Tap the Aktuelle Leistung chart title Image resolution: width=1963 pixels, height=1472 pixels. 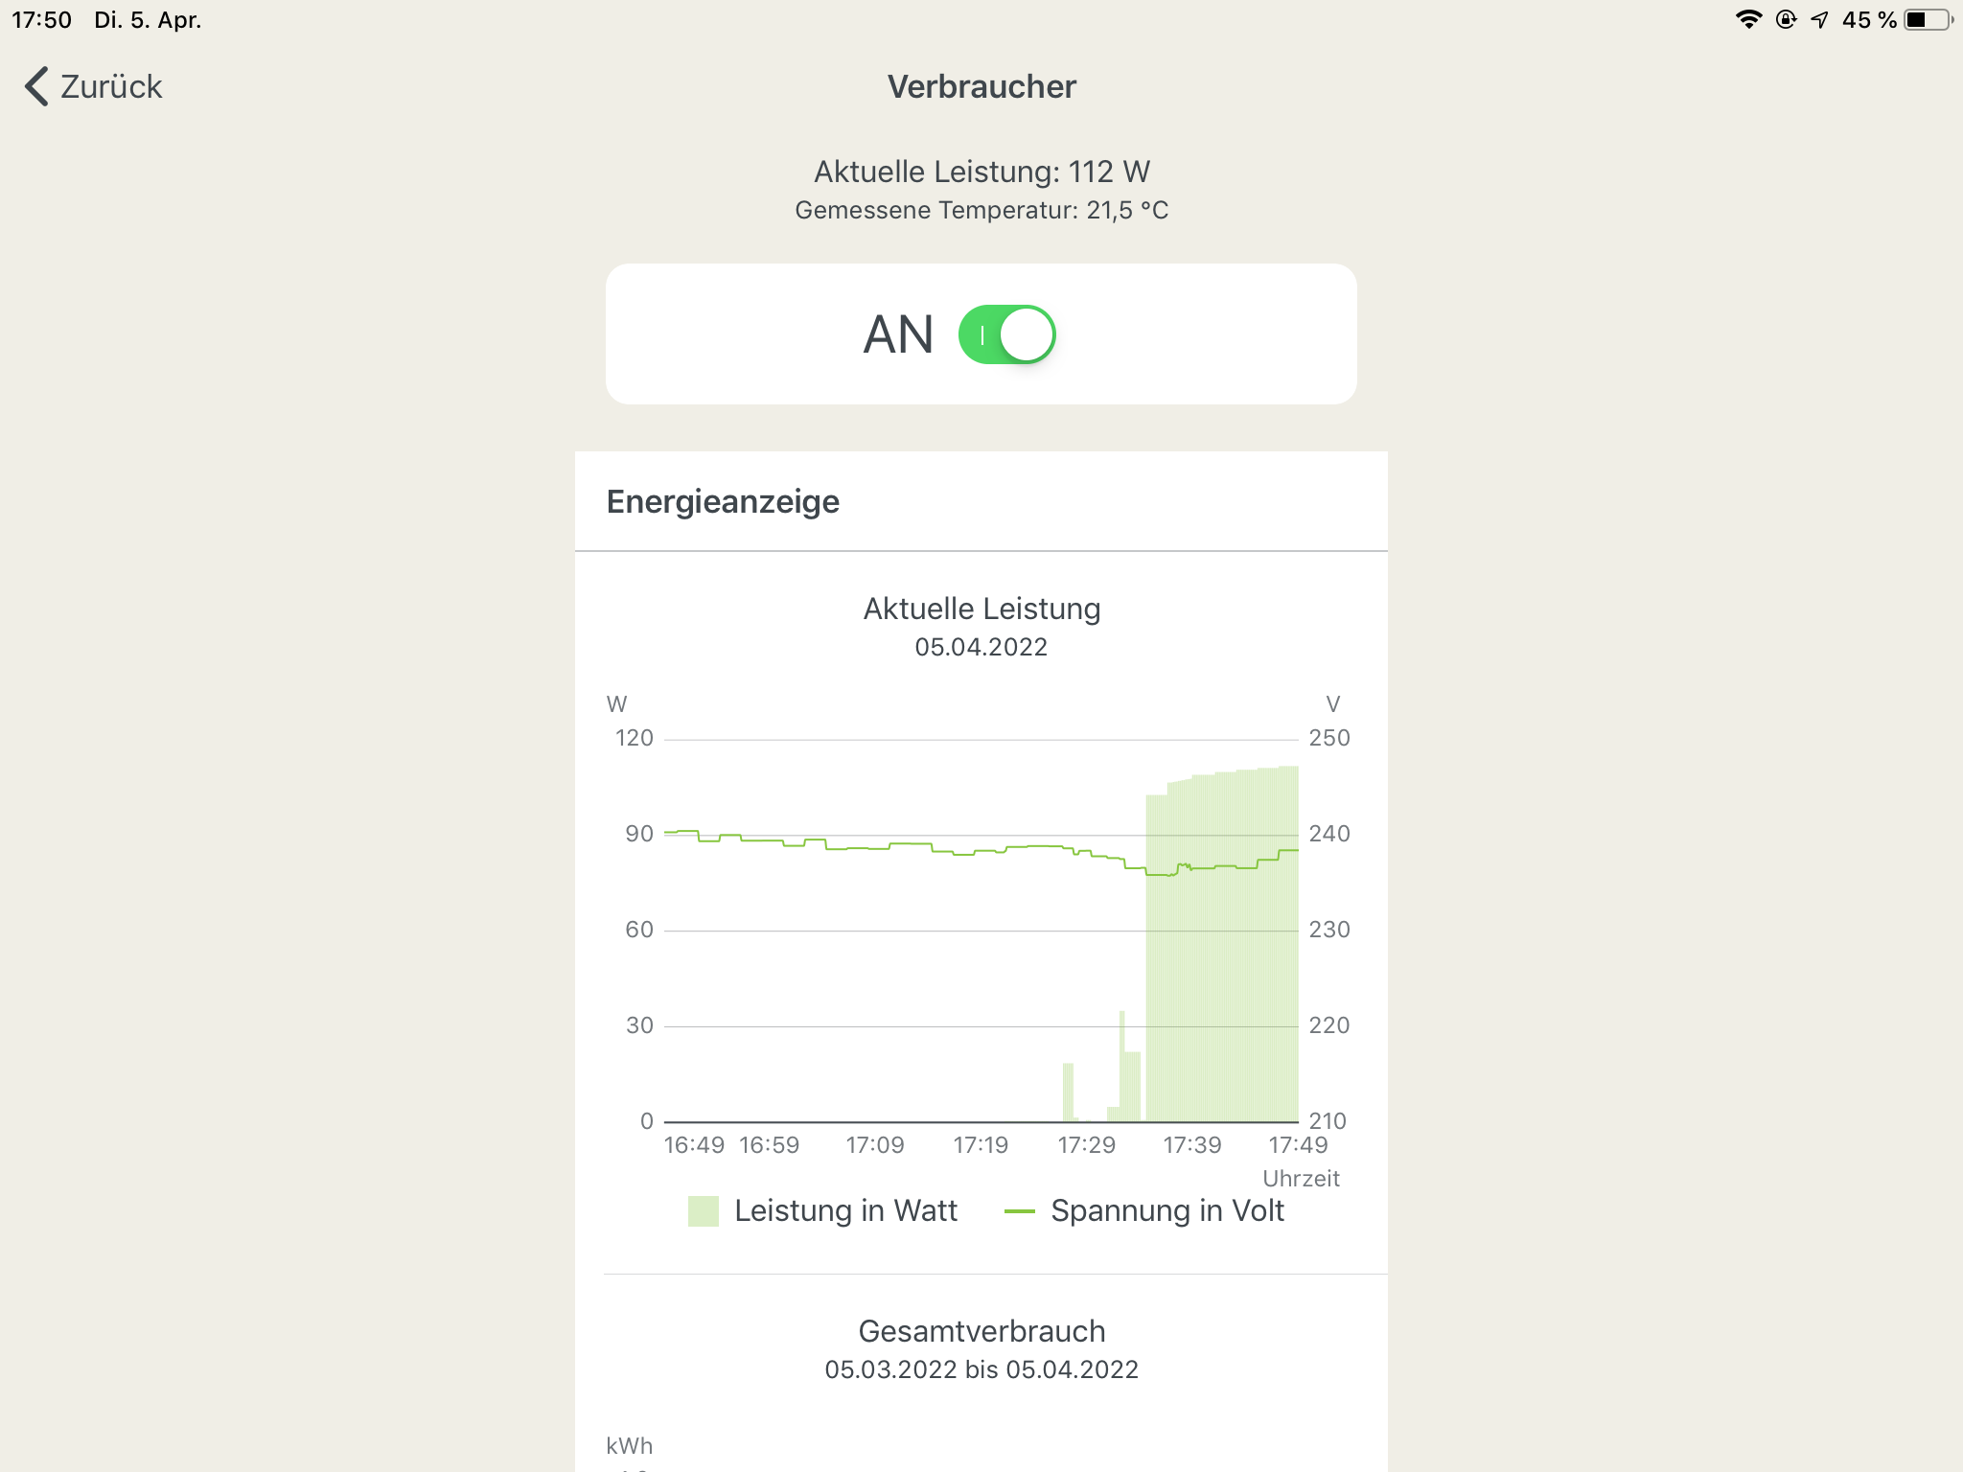tap(981, 609)
